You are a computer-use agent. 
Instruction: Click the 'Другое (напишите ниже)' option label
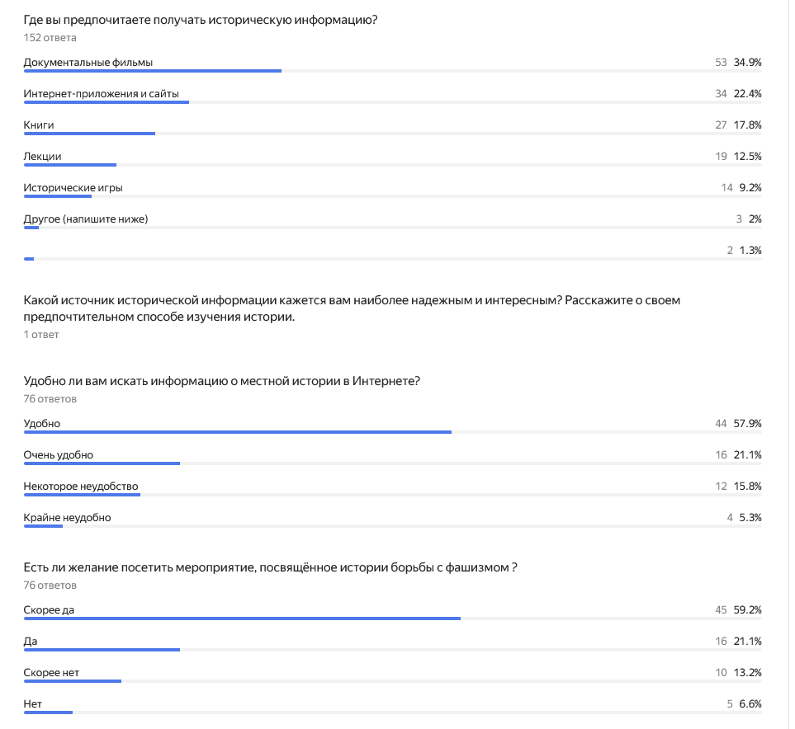click(x=86, y=219)
